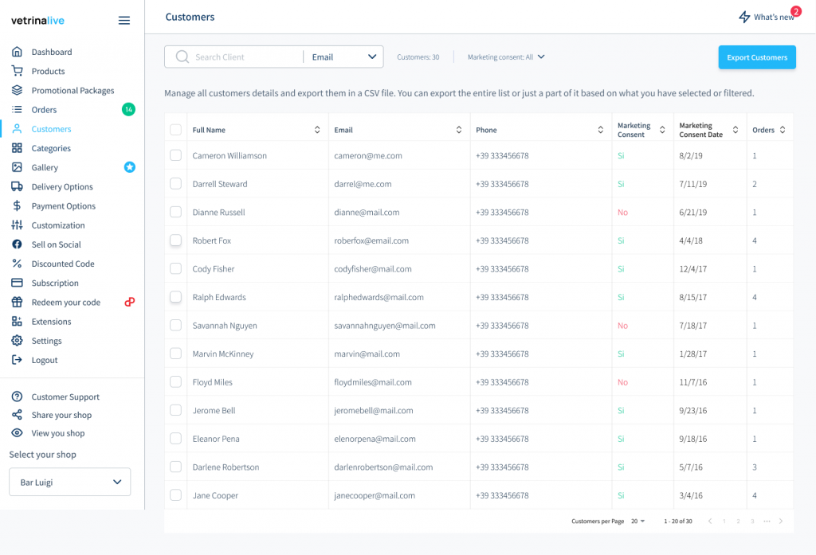Toggle the select-all checkbox in table header
The height and width of the screenshot is (555, 816).
176,130
